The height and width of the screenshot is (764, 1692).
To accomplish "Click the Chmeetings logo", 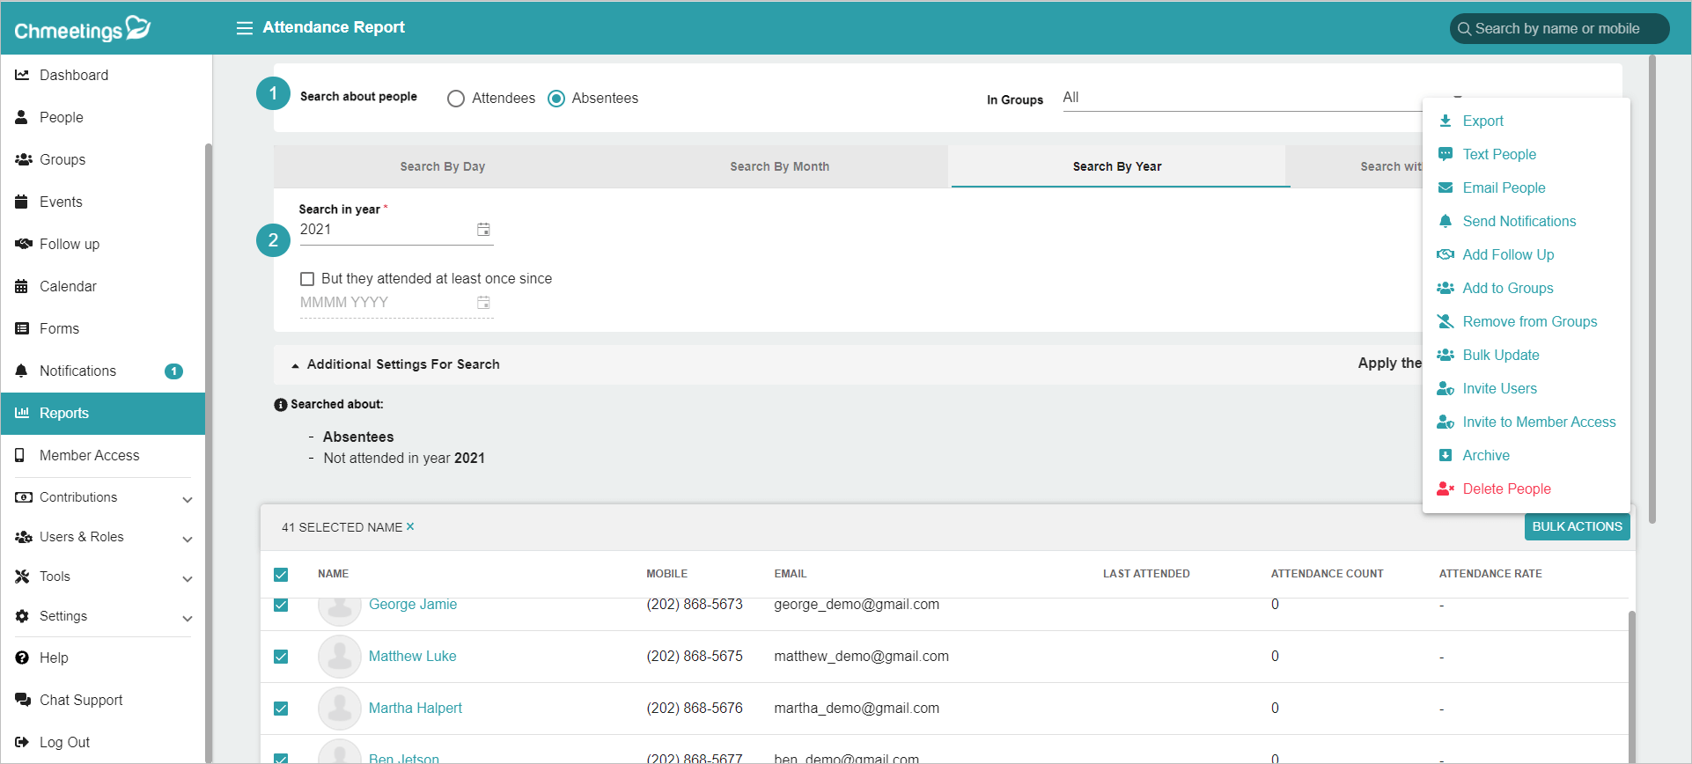I will (x=83, y=29).
